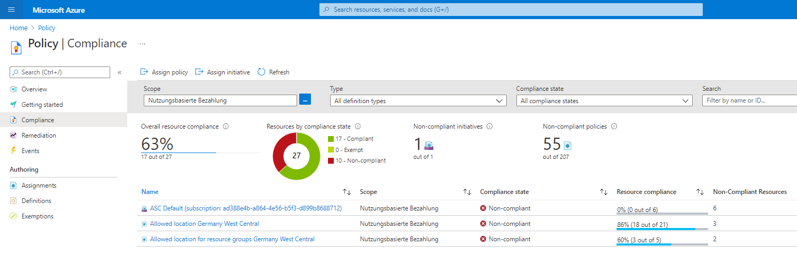Sort by Name column arrows
The image size is (797, 262).
(347, 192)
